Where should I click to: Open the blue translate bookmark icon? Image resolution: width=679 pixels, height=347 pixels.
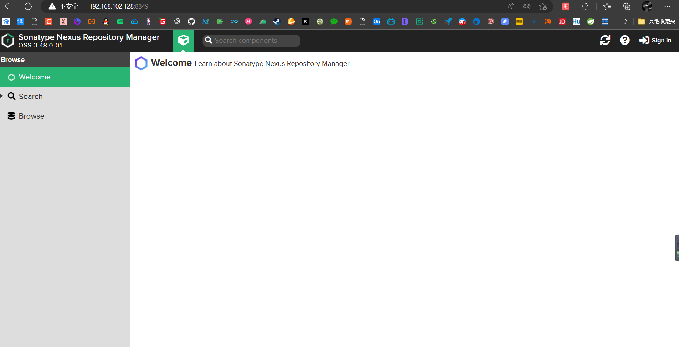(20, 21)
